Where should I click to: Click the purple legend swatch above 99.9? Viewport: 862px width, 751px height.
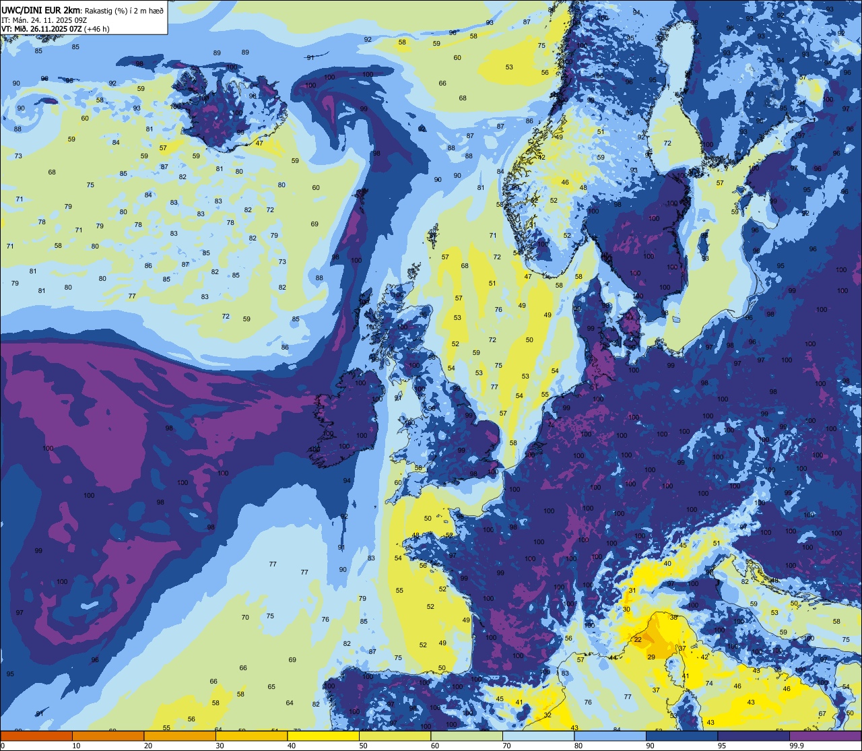pyautogui.click(x=826, y=736)
